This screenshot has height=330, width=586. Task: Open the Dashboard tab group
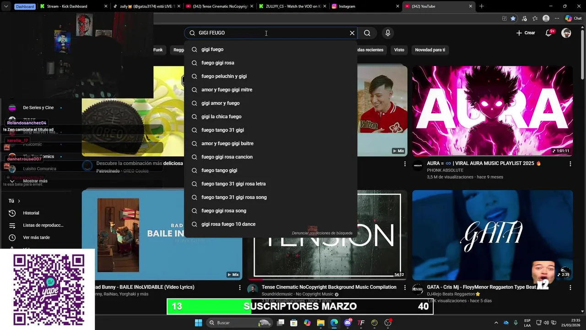25,6
